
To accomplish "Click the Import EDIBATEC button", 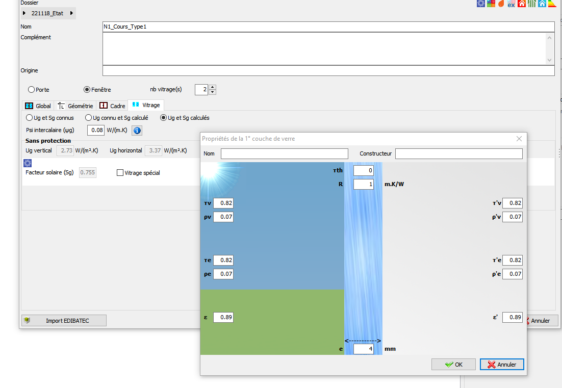I will [64, 321].
